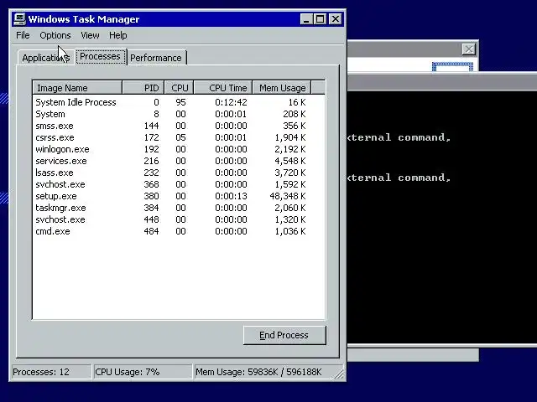Click the PID 484 cell
Viewport: 537px width, 402px height.
[151, 231]
